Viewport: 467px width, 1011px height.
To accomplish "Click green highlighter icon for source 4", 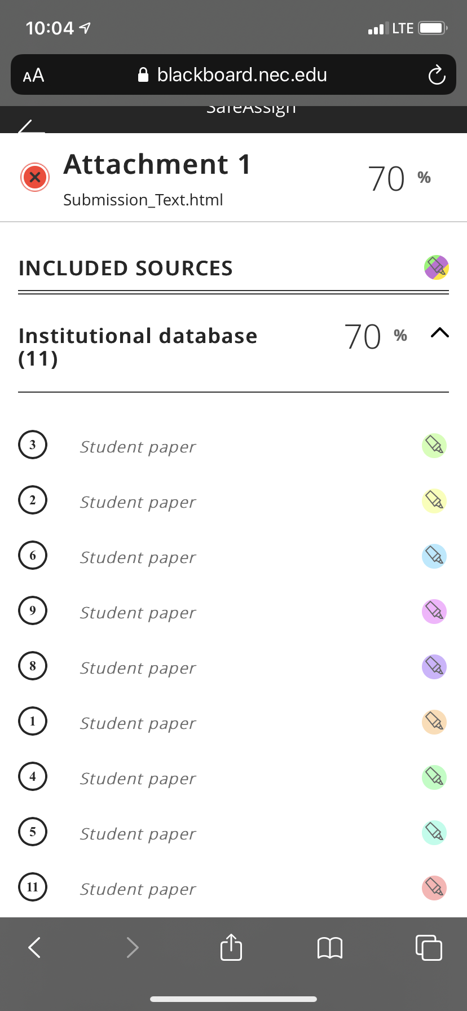I will 434,777.
